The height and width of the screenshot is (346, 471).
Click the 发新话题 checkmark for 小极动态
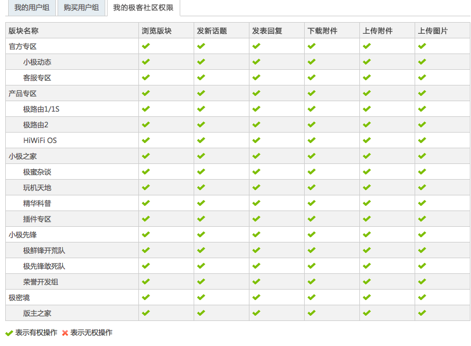201,62
